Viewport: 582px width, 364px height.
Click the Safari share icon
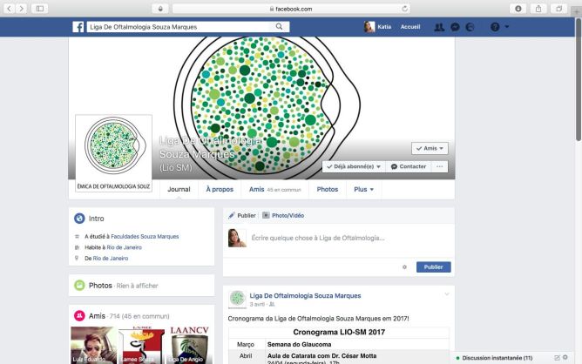(x=538, y=9)
